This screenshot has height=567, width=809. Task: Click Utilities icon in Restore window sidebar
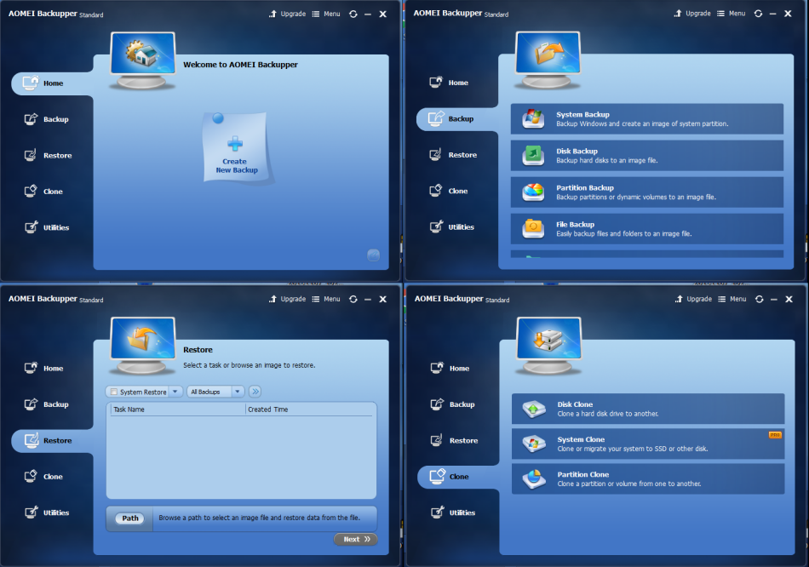coord(31,513)
